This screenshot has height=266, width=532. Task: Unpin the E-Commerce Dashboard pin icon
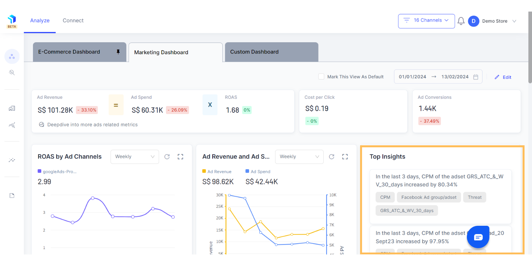coord(118,52)
